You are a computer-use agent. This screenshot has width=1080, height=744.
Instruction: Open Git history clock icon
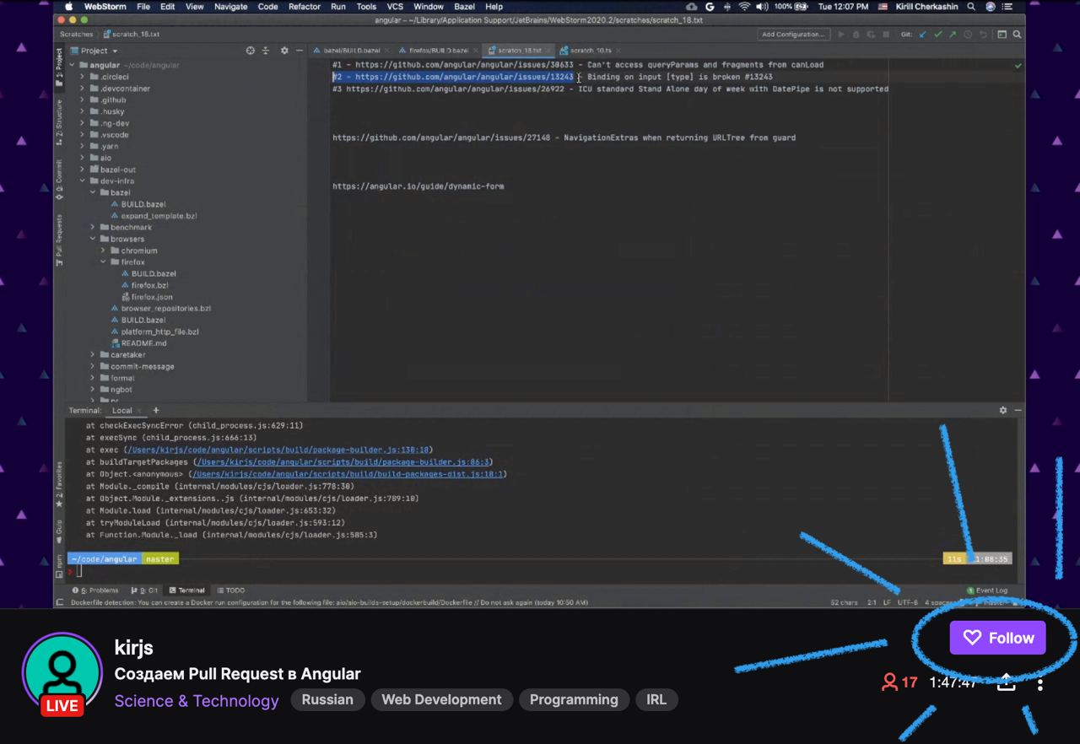click(968, 35)
